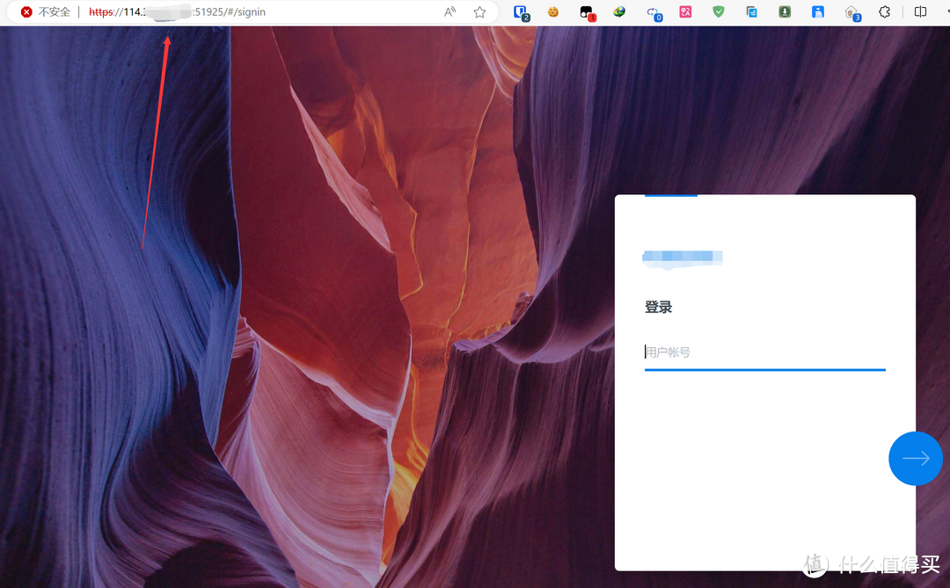
Task: Open the Internet Download Manager extension
Action: (619, 12)
